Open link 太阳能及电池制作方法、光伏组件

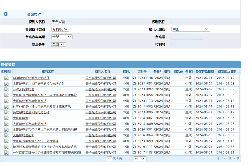pos(36,141)
